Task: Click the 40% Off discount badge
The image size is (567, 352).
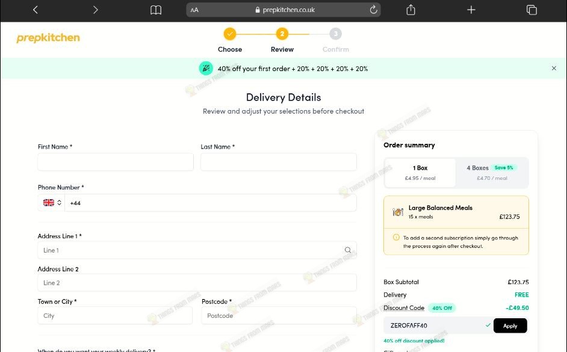Action: tap(442, 308)
